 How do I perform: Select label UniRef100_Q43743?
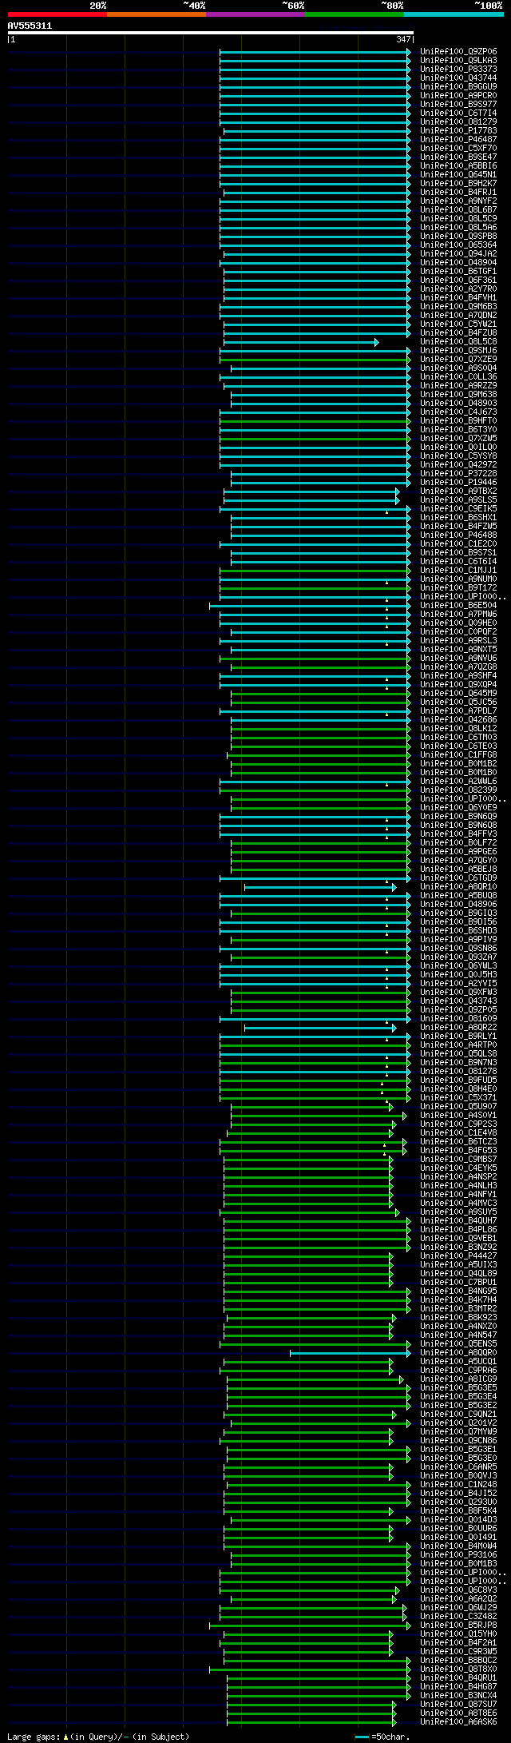(458, 1001)
